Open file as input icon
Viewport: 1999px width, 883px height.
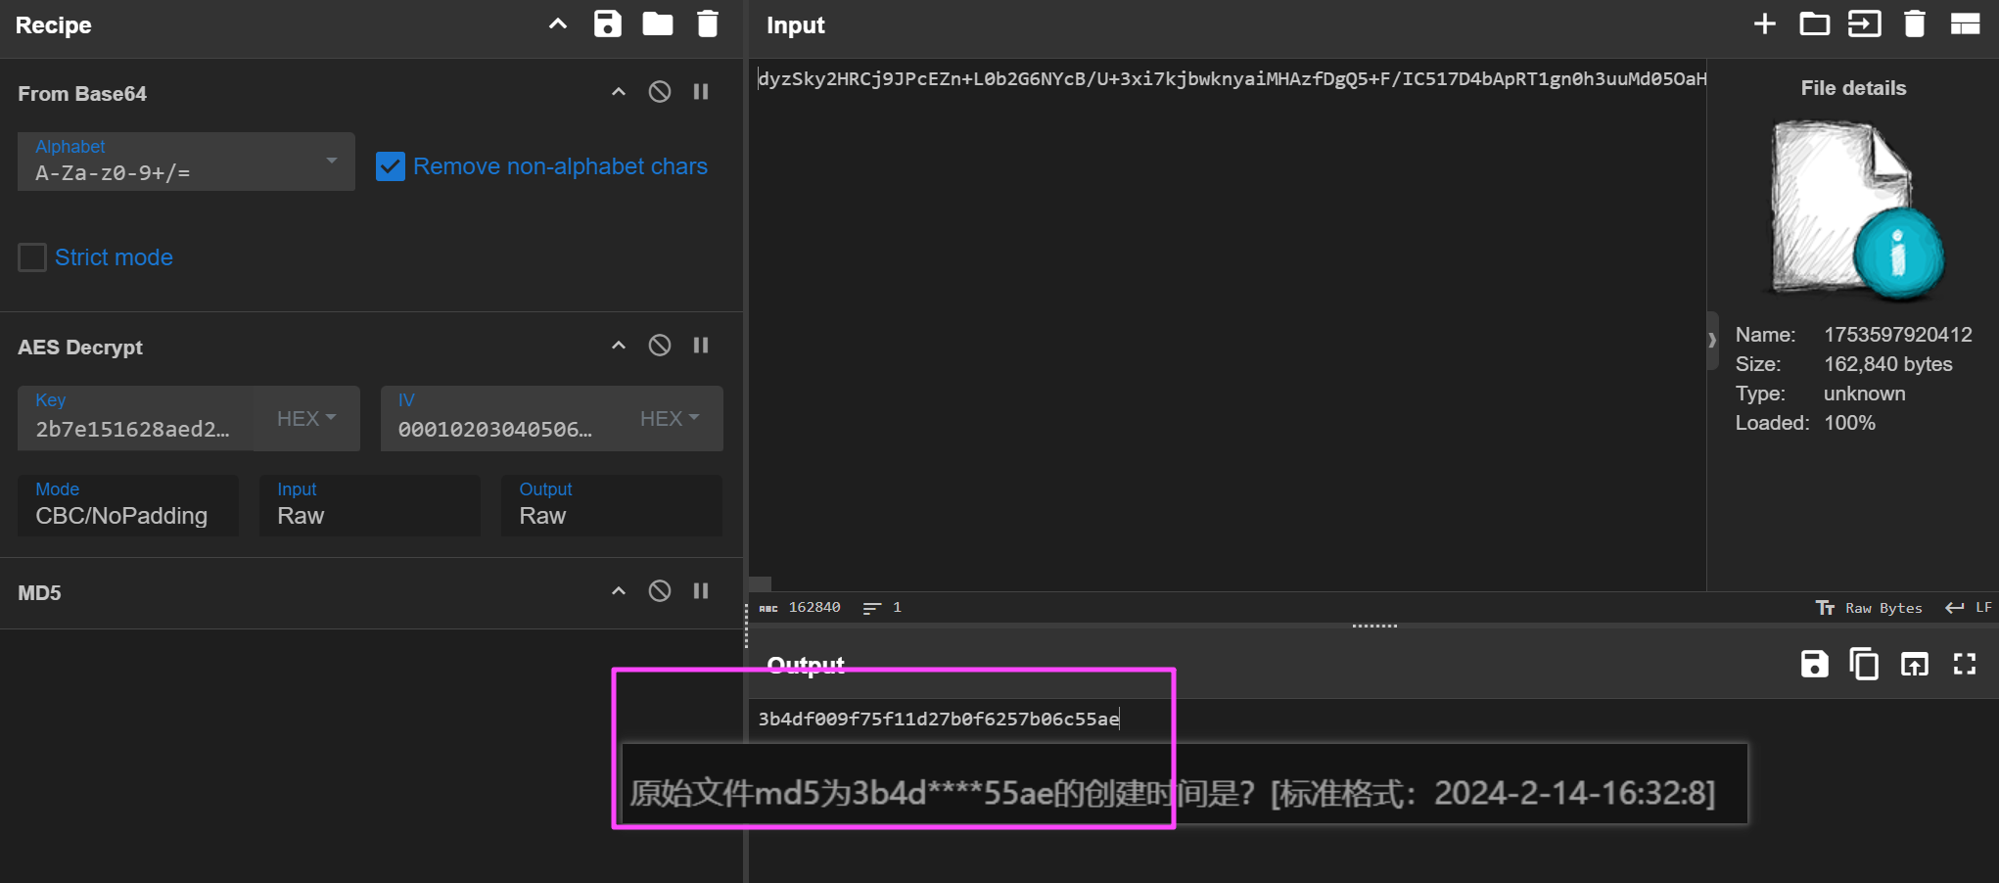click(1864, 24)
